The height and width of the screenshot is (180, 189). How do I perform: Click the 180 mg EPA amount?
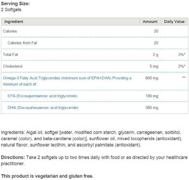[x=152, y=96]
